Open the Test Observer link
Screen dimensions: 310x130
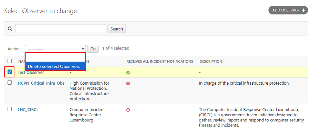tap(31, 73)
